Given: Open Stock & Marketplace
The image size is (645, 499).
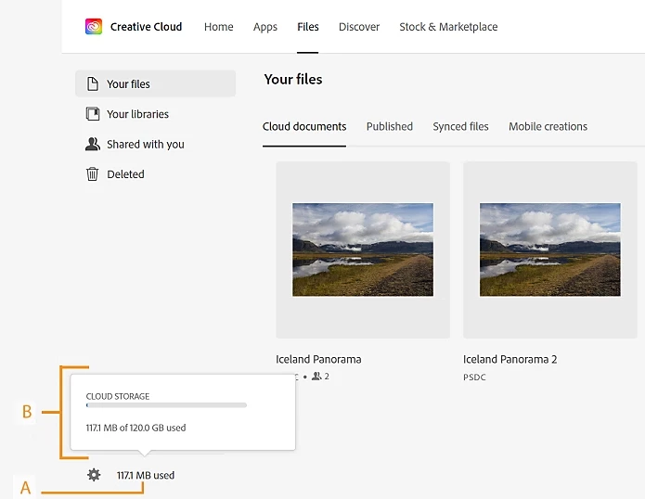Looking at the screenshot, I should point(448,27).
